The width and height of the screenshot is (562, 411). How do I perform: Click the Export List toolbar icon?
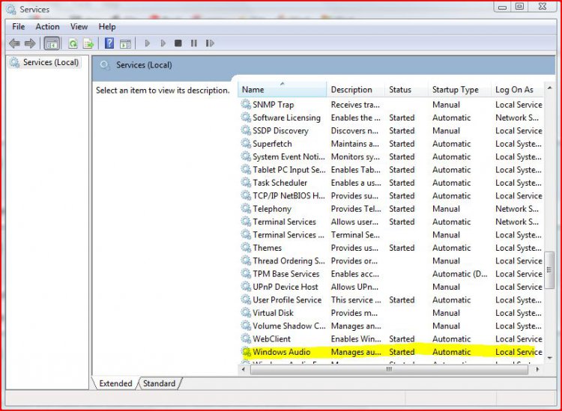(88, 43)
